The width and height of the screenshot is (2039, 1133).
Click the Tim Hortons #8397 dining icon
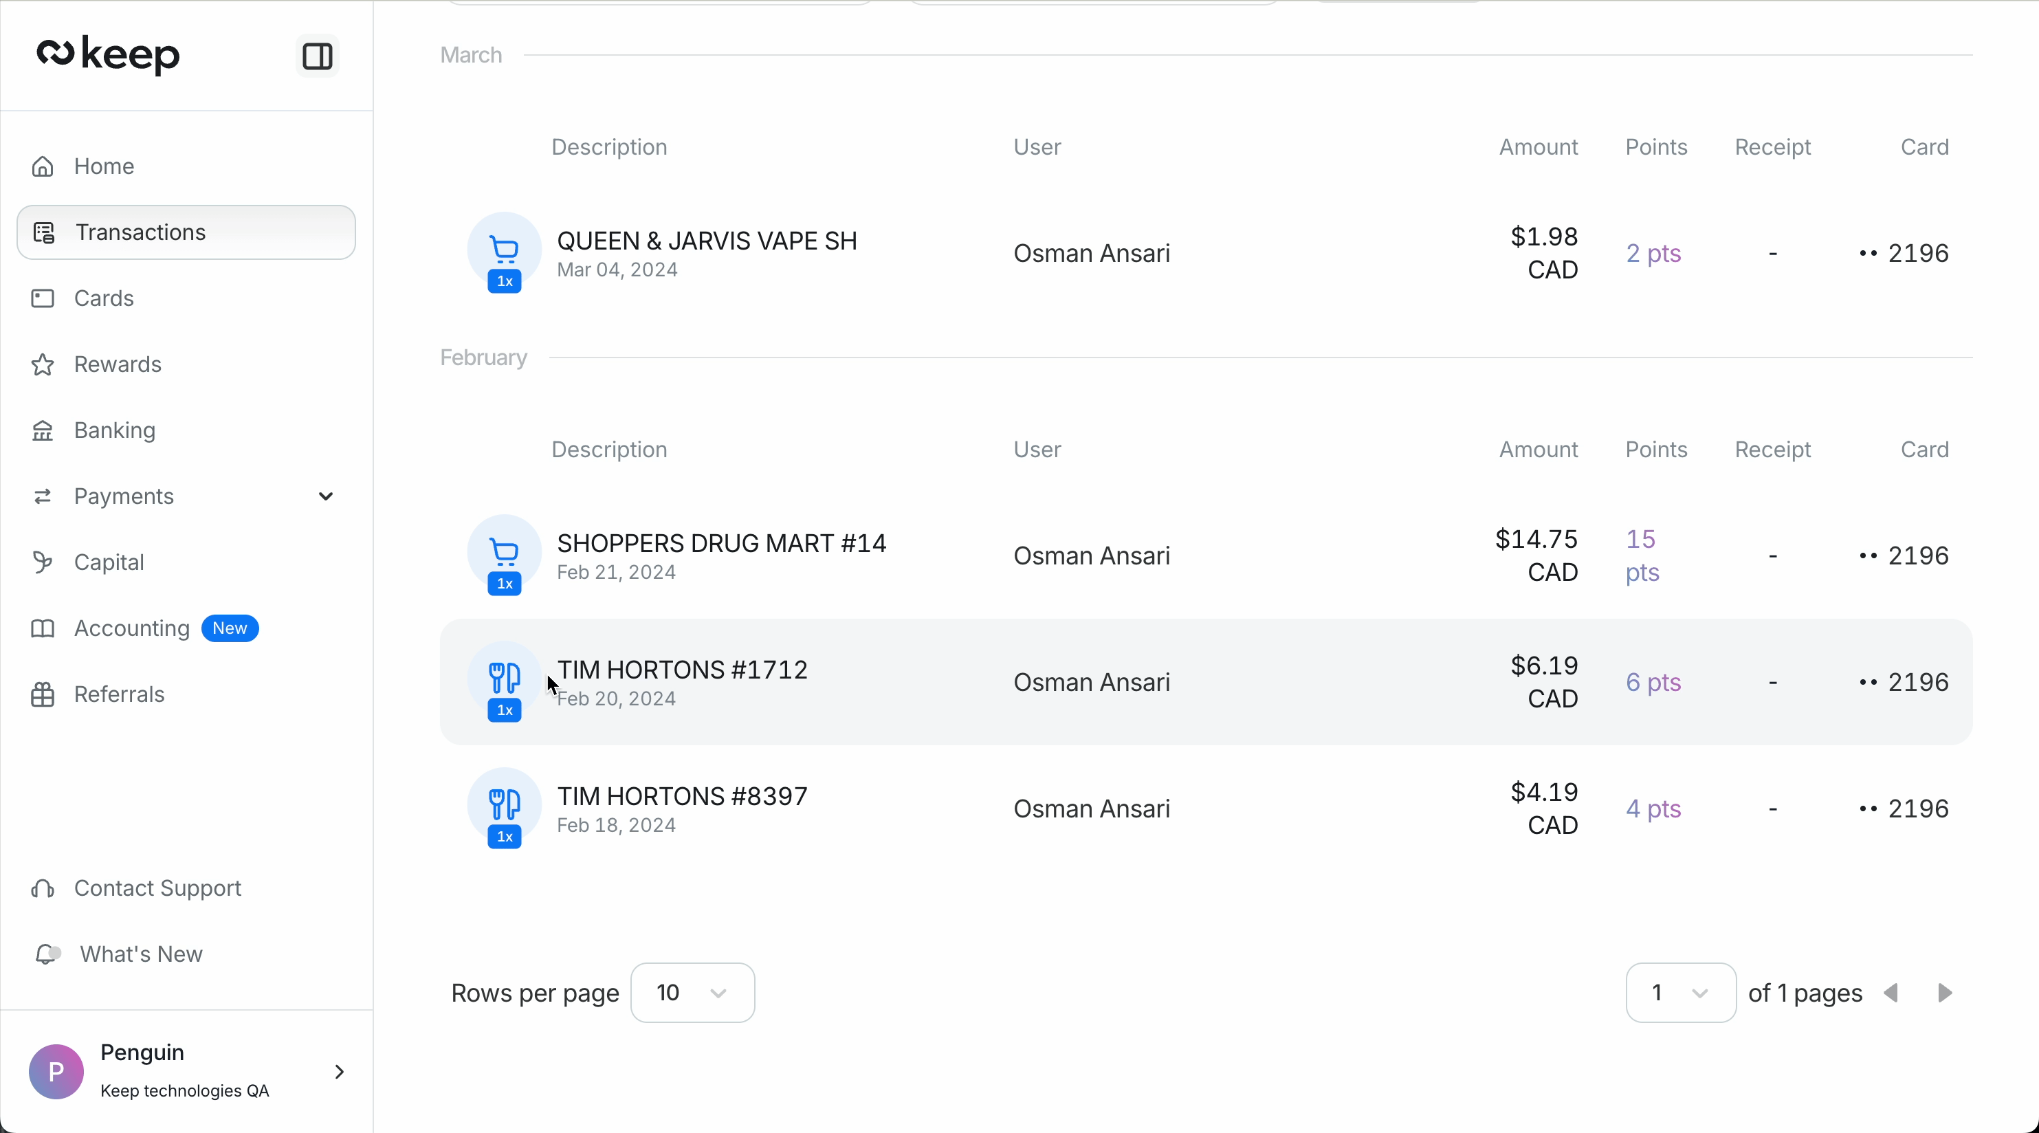[504, 805]
